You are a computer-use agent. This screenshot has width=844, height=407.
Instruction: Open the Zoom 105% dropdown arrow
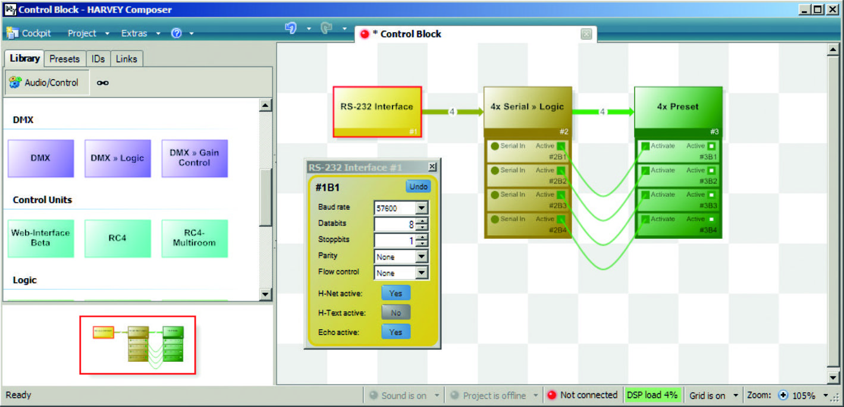(826, 396)
